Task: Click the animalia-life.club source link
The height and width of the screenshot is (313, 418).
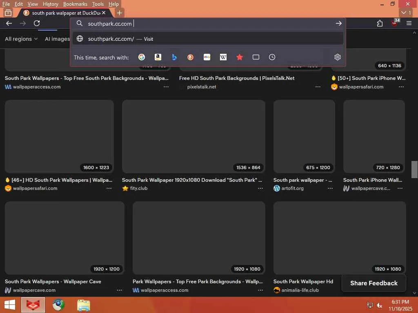Action: point(300,290)
